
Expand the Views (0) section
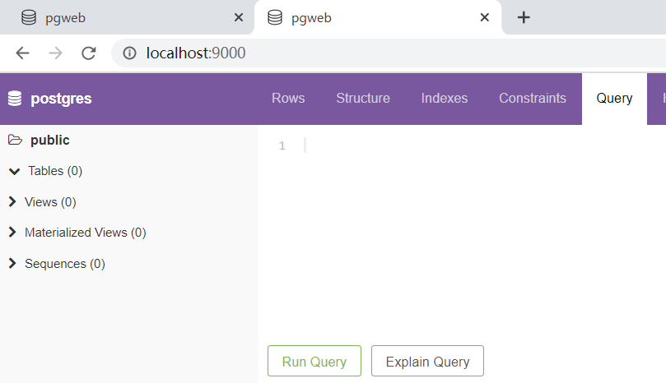click(12, 201)
